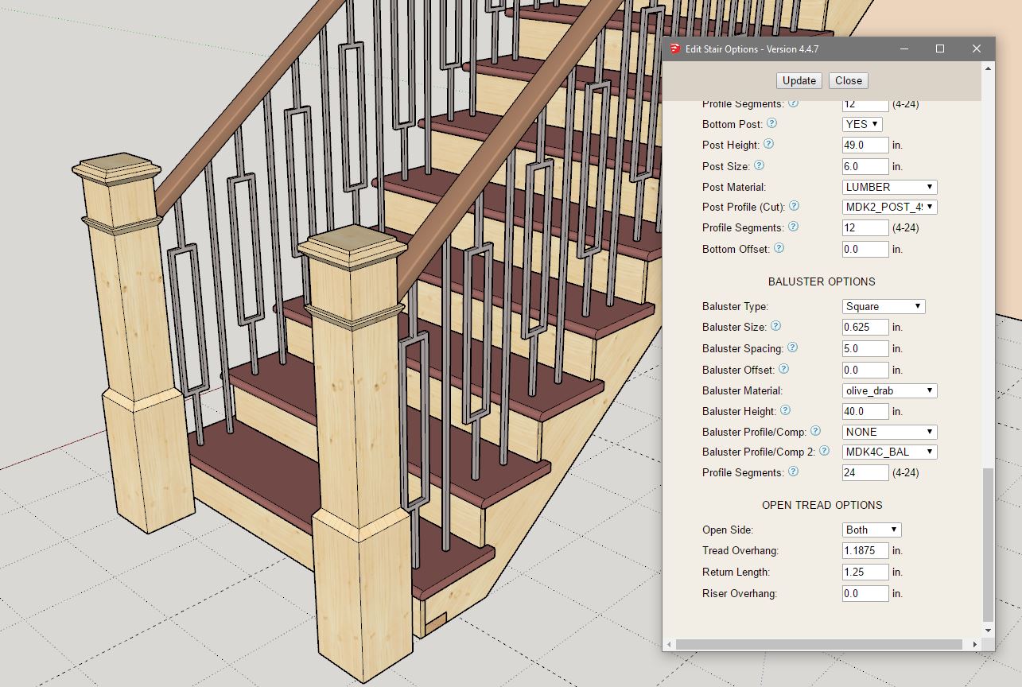Maximize the Edit Stair Options window
This screenshot has width=1022, height=687.
coord(940,49)
